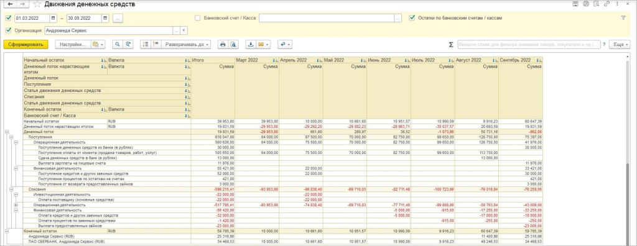Screen dimensions: 637x246
Task: Click the print icon in the report toolbar
Action: [x=222, y=45]
